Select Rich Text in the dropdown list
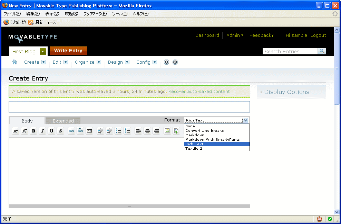The height and width of the screenshot is (224, 341). click(217, 144)
